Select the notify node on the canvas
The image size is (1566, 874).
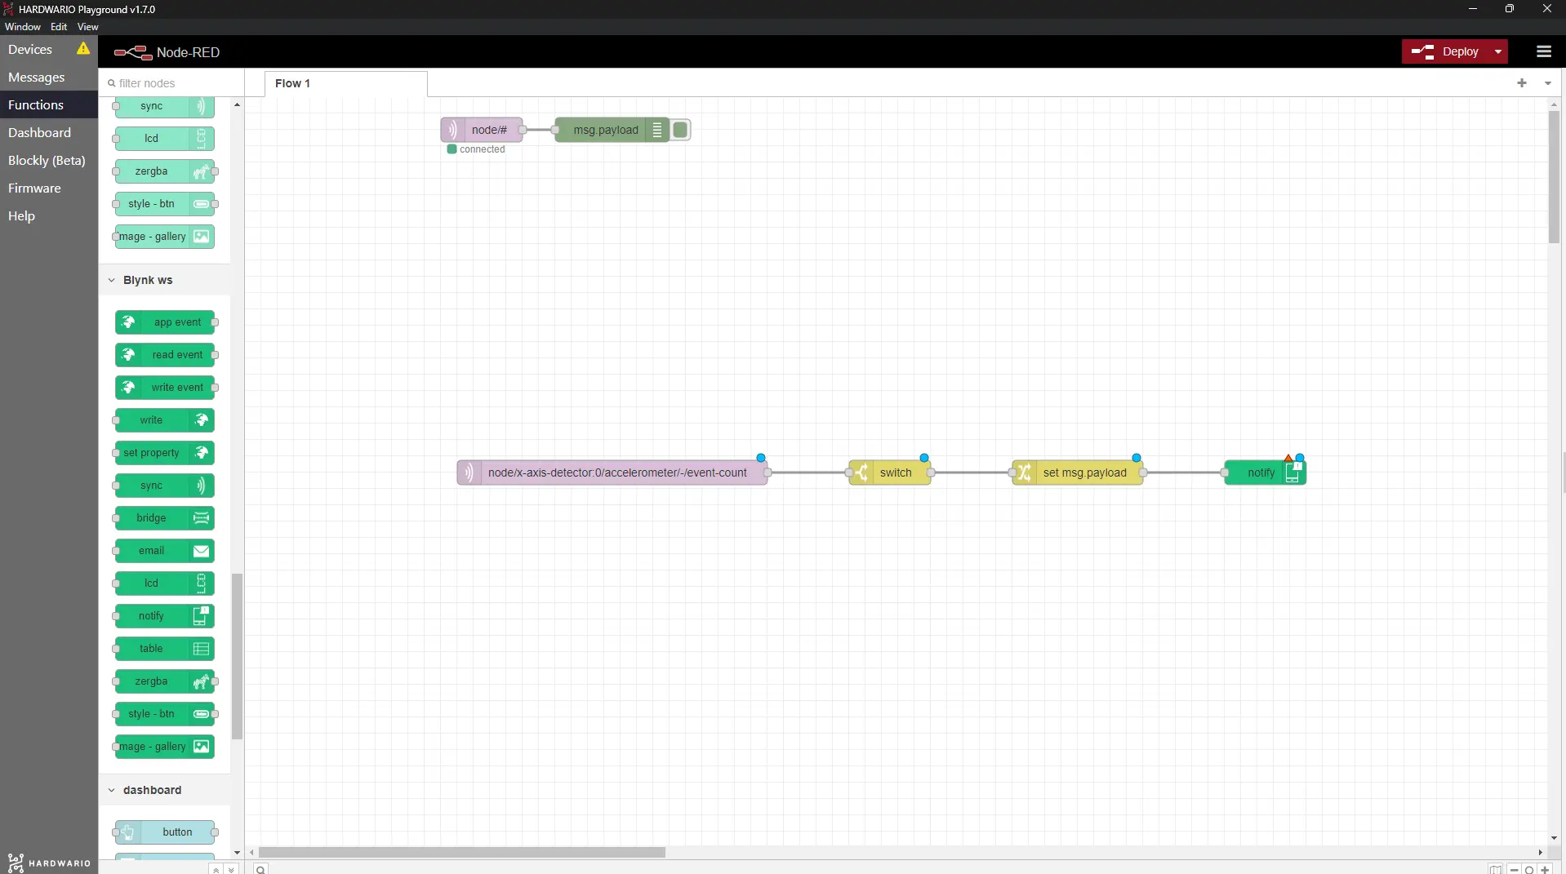point(1266,472)
